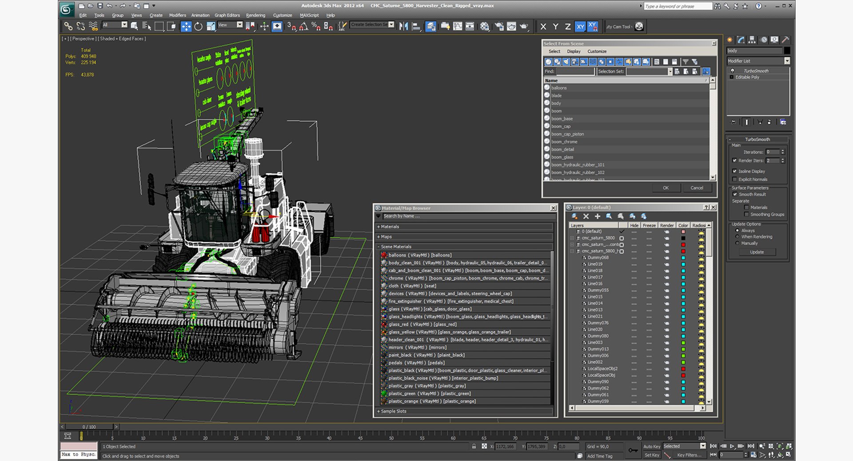Screen dimensions: 853x461
Task: Restrict movement to Z axis
Action: click(568, 26)
